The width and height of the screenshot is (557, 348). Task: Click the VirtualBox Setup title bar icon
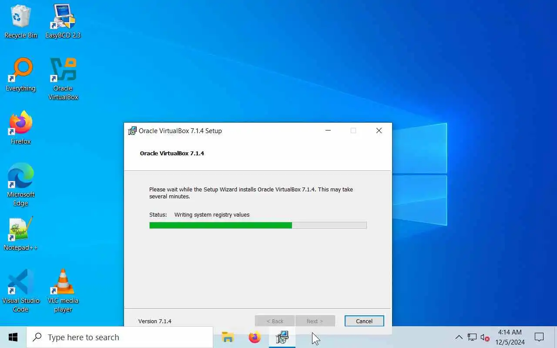[x=132, y=130]
